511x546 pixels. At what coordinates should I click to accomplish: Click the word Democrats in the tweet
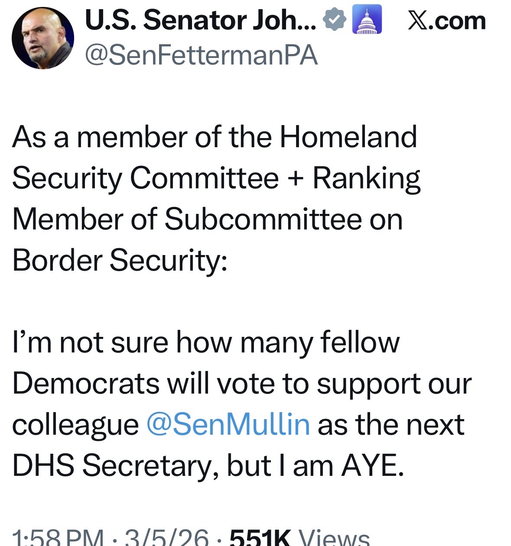pyautogui.click(x=86, y=384)
